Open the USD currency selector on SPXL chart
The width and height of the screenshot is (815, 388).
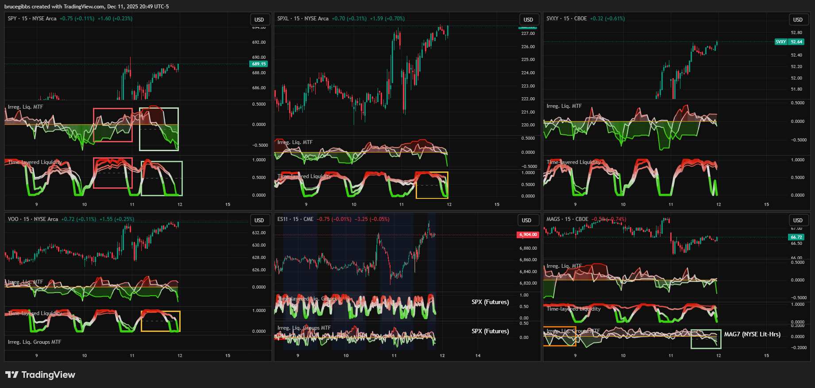tap(528, 20)
